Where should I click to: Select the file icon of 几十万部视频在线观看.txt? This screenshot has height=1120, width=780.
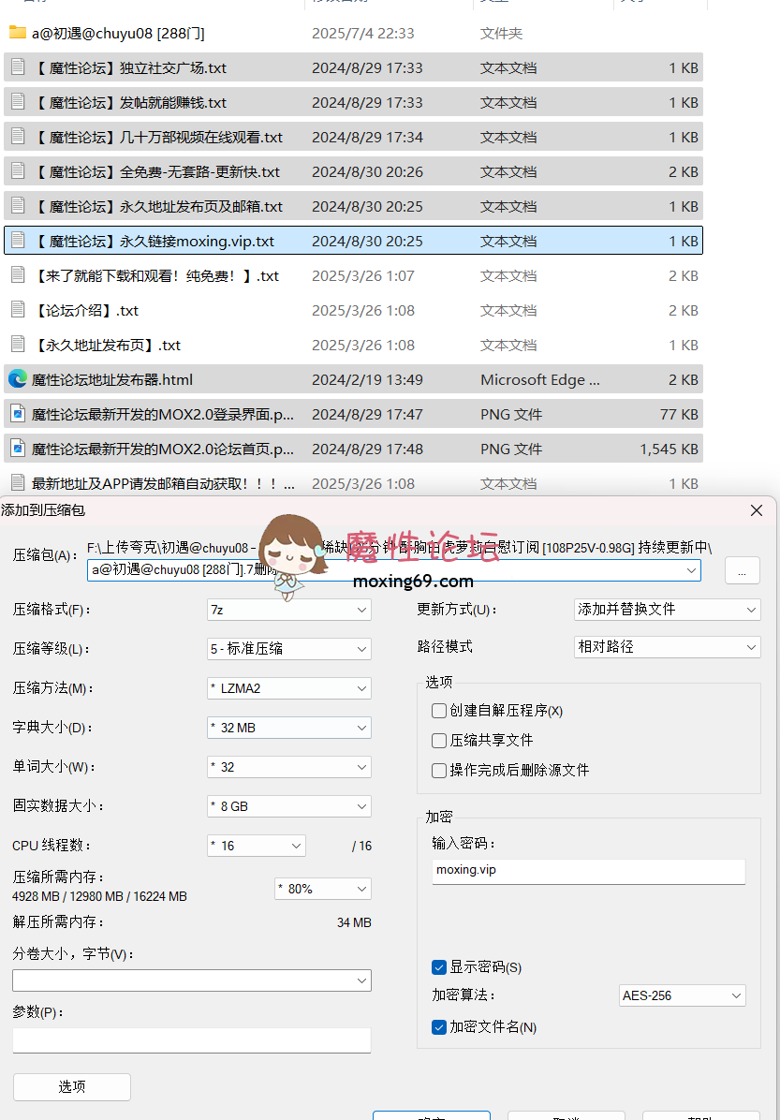[18, 137]
